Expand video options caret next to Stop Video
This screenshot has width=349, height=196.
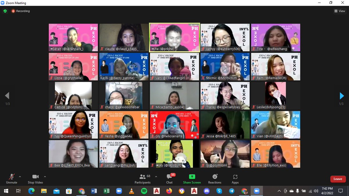(x=45, y=177)
